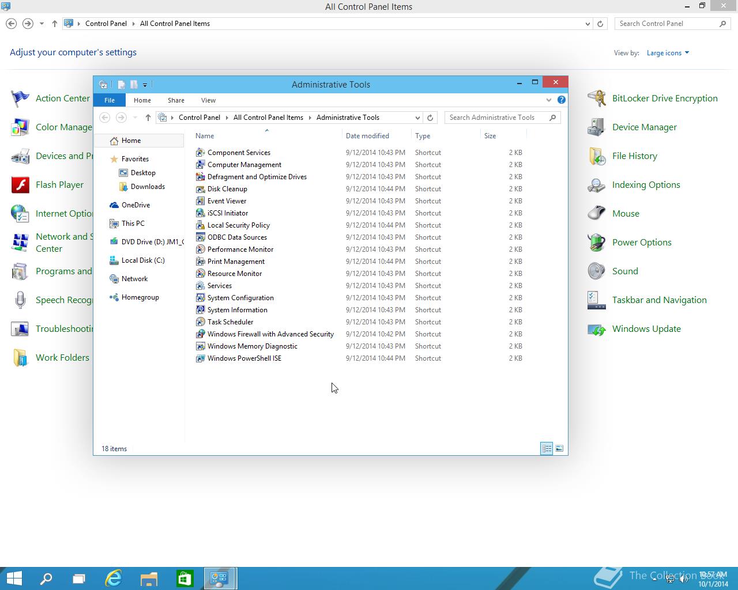Select System Configuration icon
The width and height of the screenshot is (738, 590).
click(x=200, y=298)
